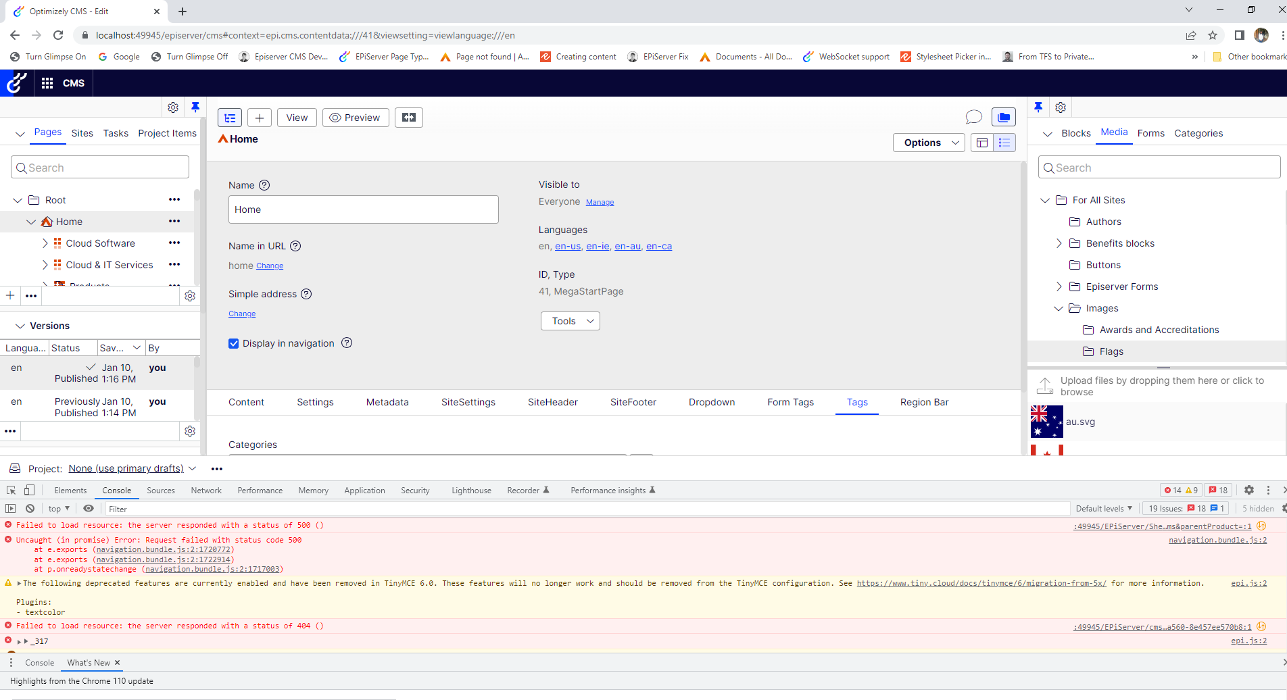The height and width of the screenshot is (700, 1287).
Task: Open the global apps grid menu
Action: pos(47,83)
